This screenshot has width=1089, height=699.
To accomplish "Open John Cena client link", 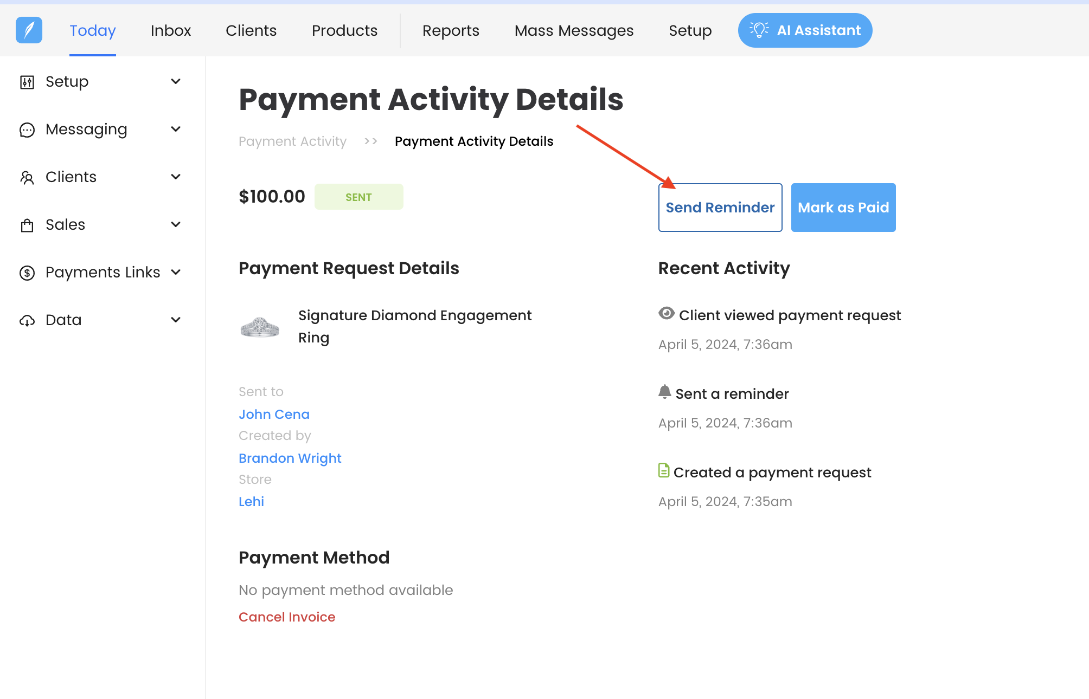I will [274, 415].
